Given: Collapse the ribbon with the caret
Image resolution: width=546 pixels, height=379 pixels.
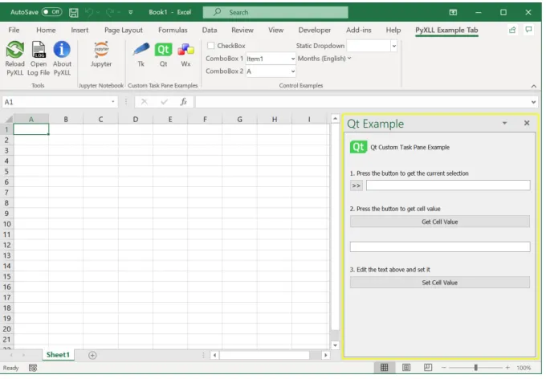Looking at the screenshot, I should [x=533, y=86].
